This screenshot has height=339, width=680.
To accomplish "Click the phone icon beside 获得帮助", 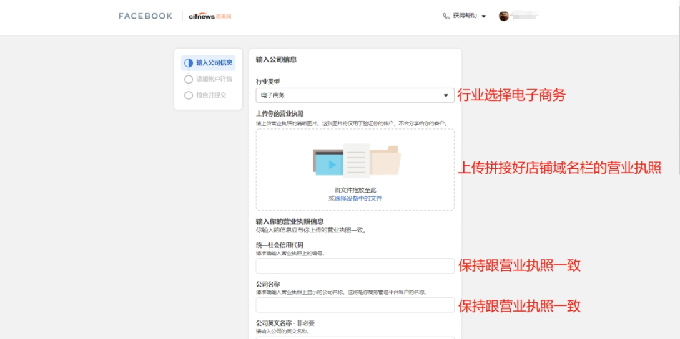I will pos(446,16).
